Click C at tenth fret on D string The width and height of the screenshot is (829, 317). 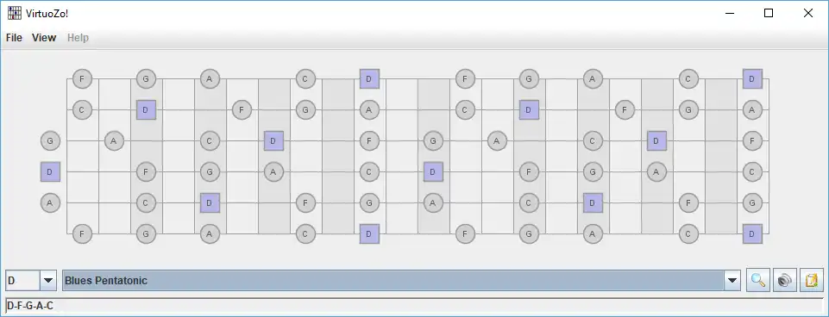coord(369,171)
